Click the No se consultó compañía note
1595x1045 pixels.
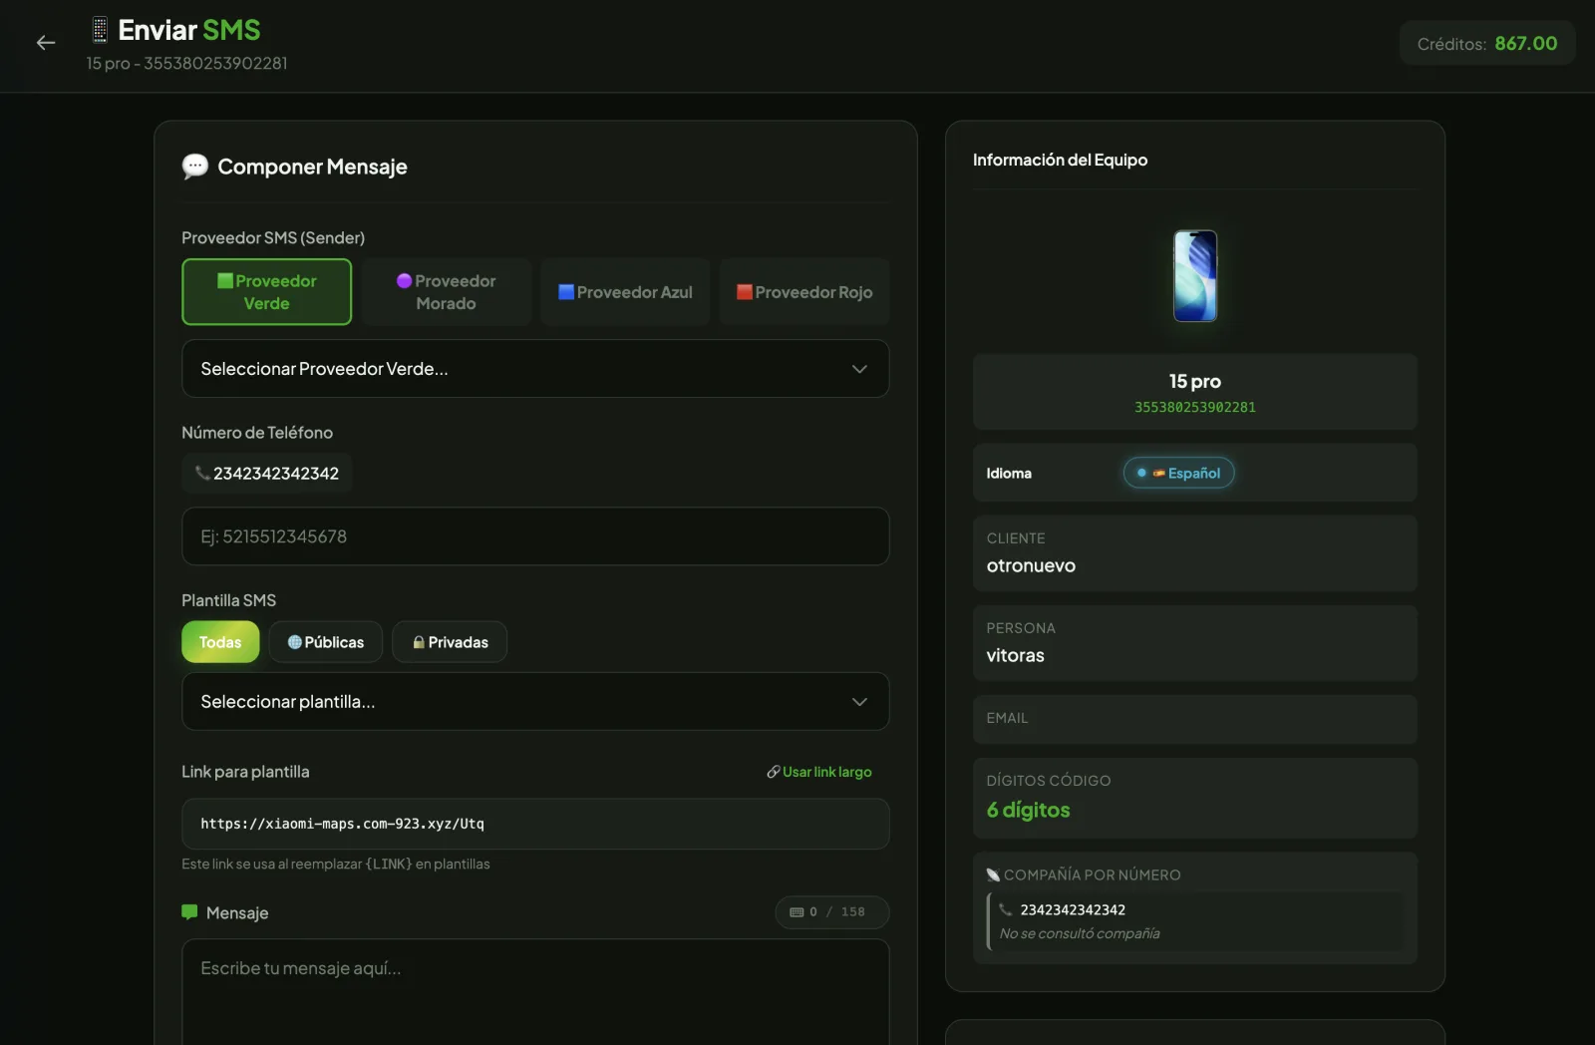pos(1080,933)
